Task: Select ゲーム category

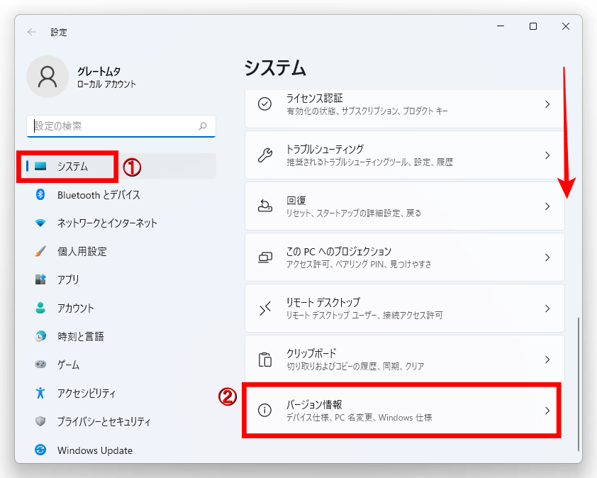Action: point(121,365)
